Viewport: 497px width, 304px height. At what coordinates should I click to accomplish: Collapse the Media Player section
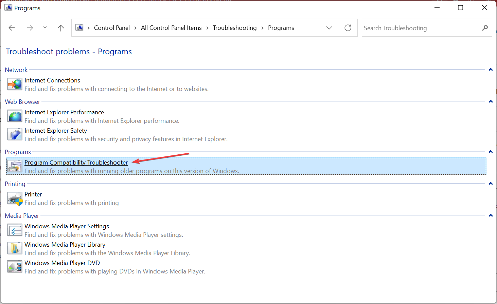point(490,215)
